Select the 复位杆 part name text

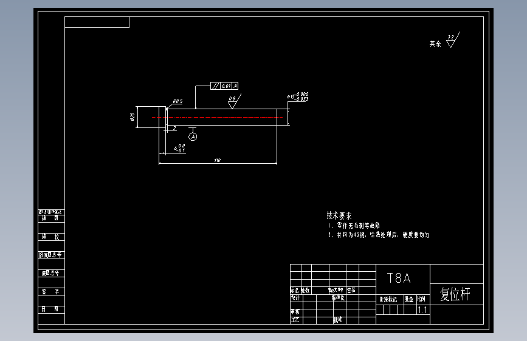click(x=455, y=294)
